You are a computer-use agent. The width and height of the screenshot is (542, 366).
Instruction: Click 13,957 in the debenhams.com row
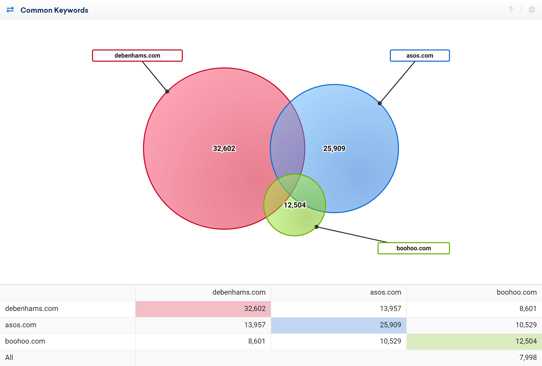coord(390,308)
